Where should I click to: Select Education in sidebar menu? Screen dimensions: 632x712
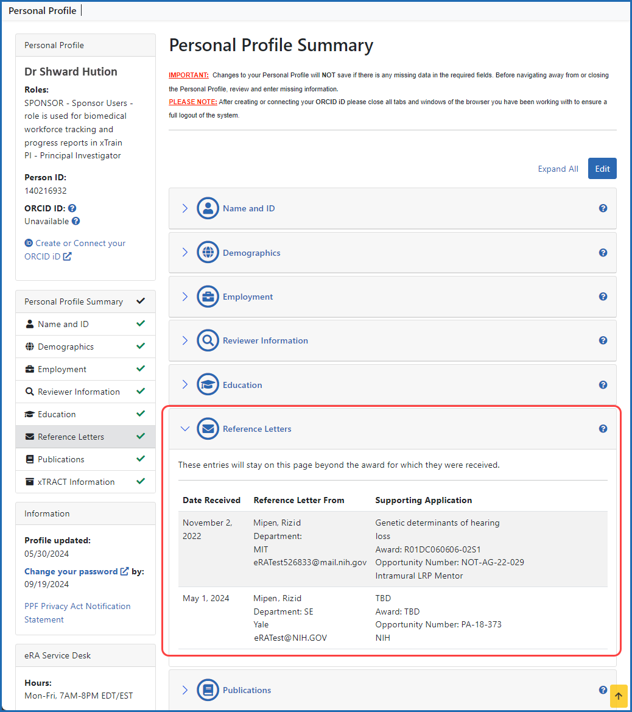pyautogui.click(x=85, y=414)
